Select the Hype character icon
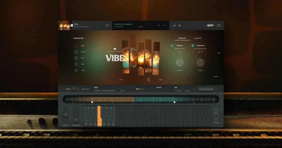The image size is (282, 148). pos(76,70)
